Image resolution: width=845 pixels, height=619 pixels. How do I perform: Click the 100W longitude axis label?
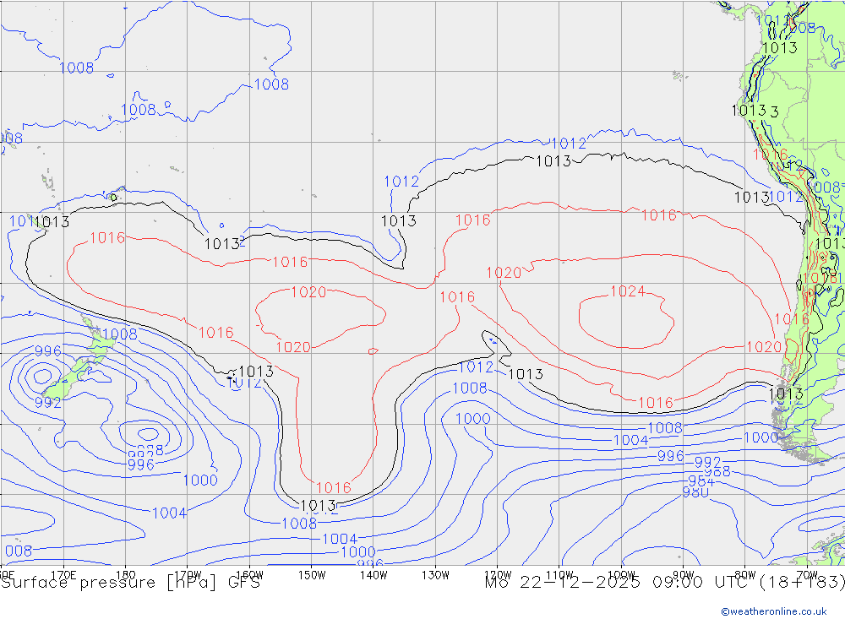coord(621,575)
